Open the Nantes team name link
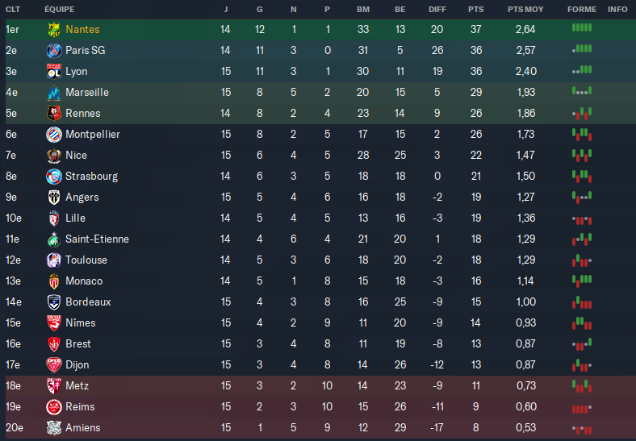This screenshot has width=636, height=441. 83,30
